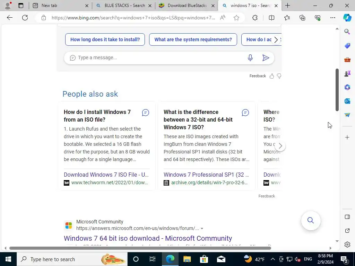This screenshot has width=355, height=266.
Task: Open Windows 7 Professional SP1 archive.org link
Action: pos(206,175)
